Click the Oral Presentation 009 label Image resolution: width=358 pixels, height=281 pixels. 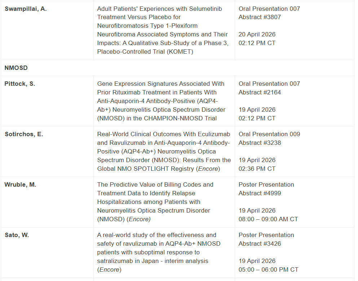click(x=269, y=134)
